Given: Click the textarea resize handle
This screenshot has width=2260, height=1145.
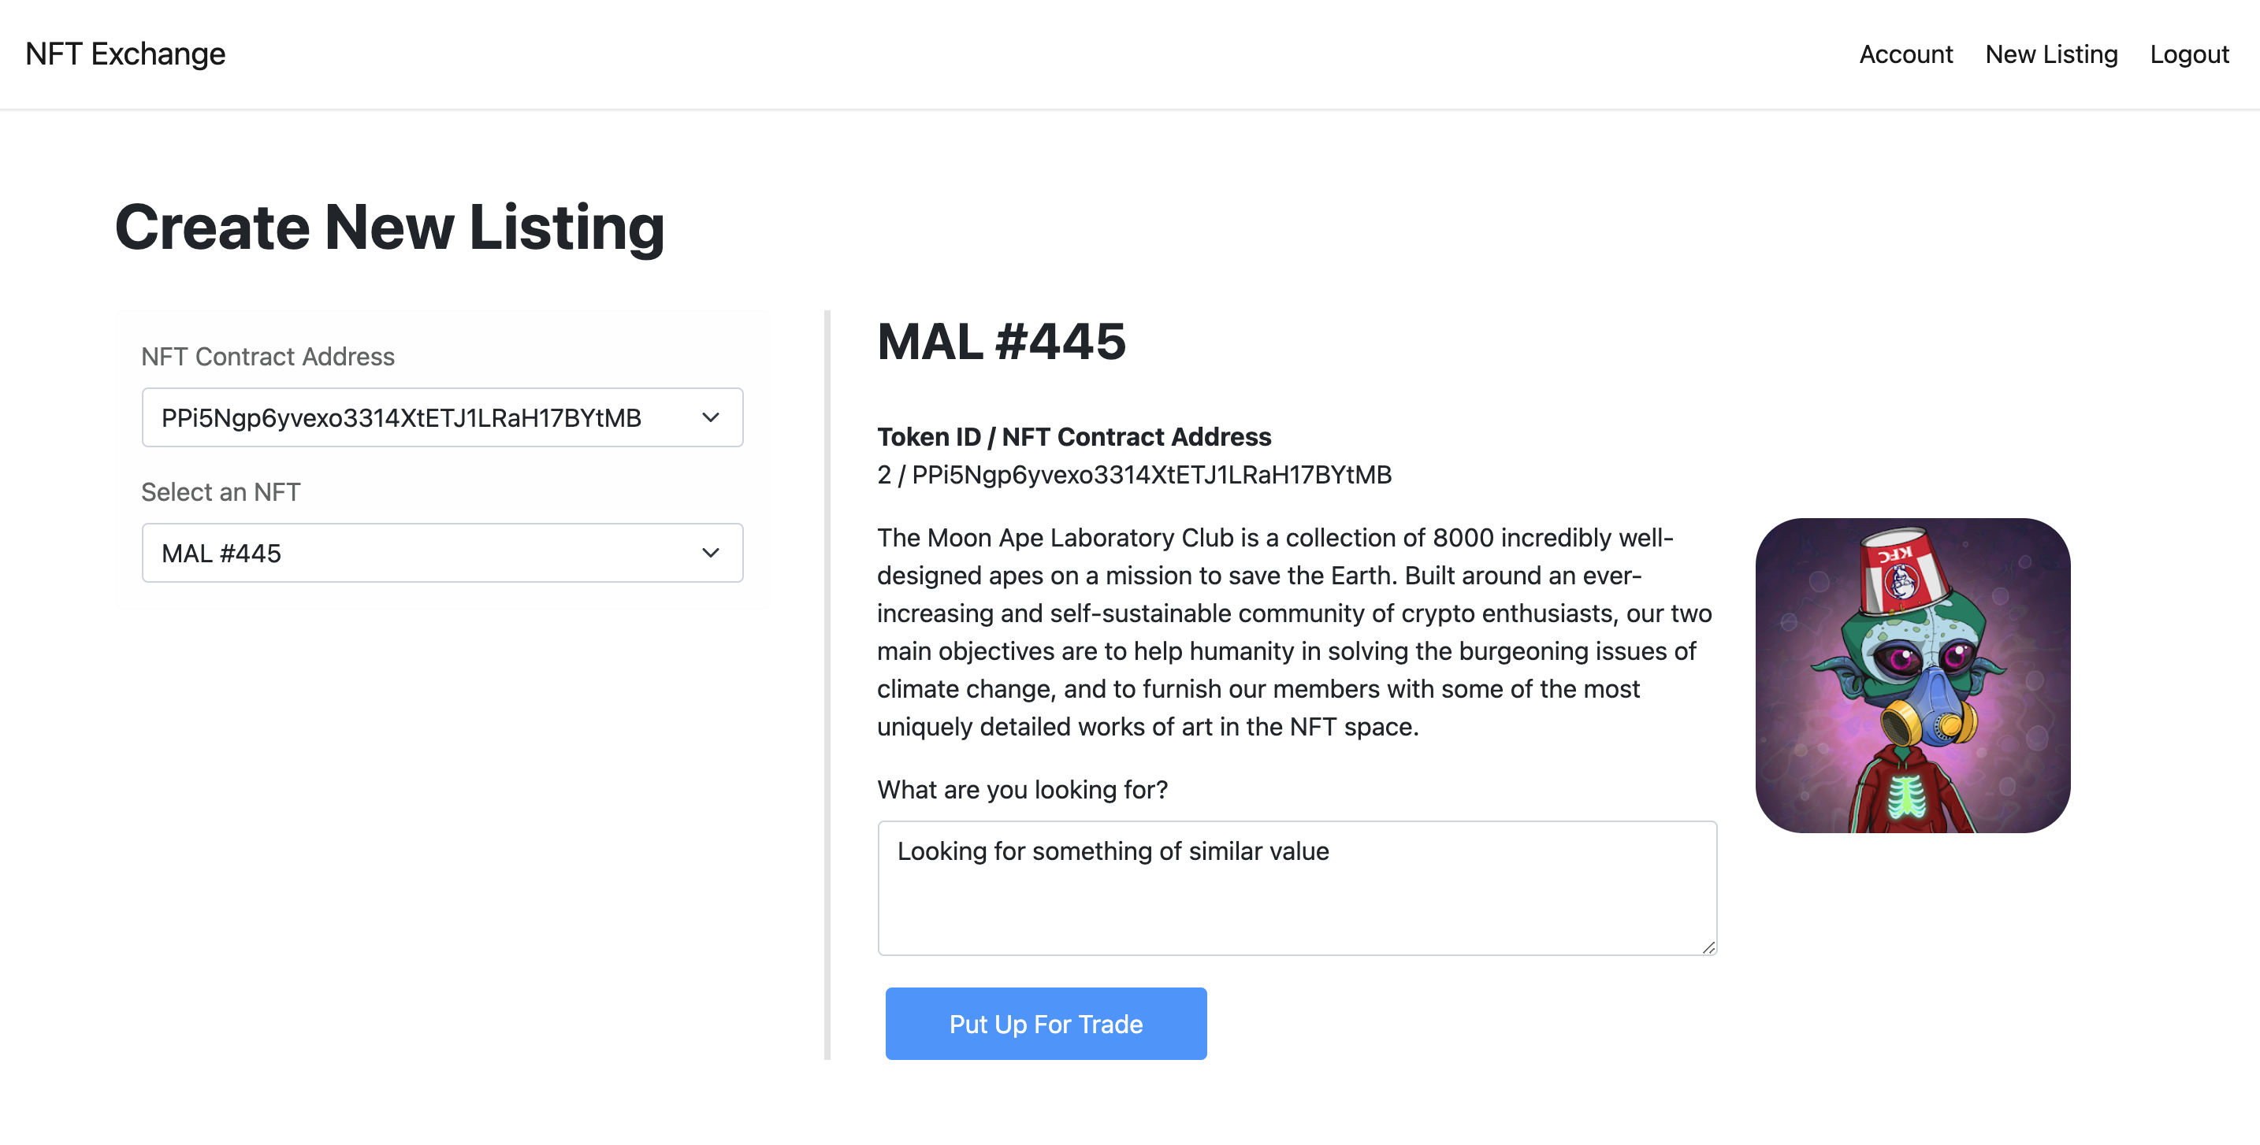Looking at the screenshot, I should 1708,947.
